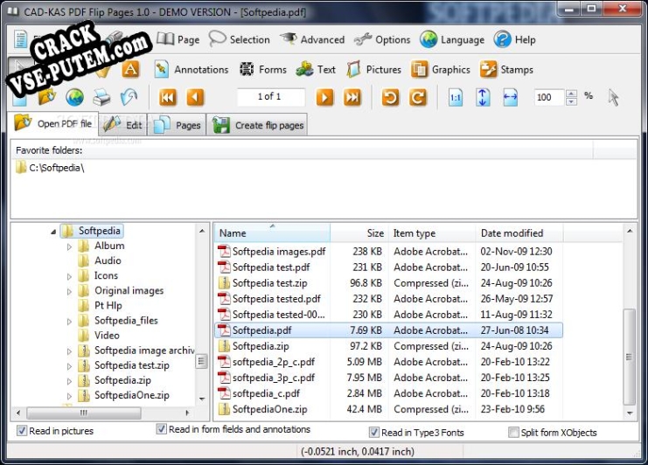Screen dimensions: 648x465
Task: Go to the next page arrow
Action: pyautogui.click(x=325, y=97)
